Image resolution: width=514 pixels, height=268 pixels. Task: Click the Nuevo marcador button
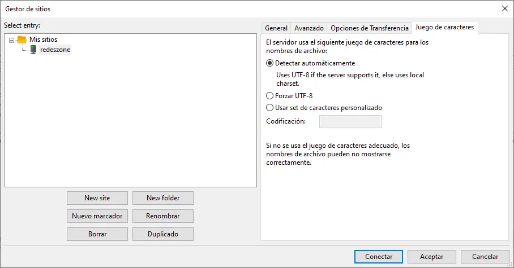97,216
